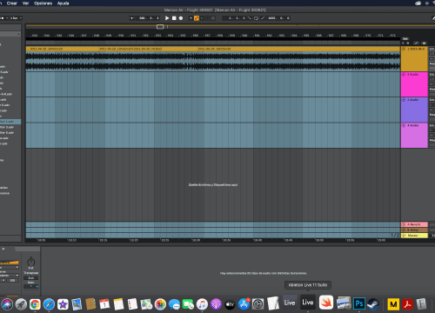Click the Transpose knob in clip view
This screenshot has width=435, height=313.
point(30,263)
